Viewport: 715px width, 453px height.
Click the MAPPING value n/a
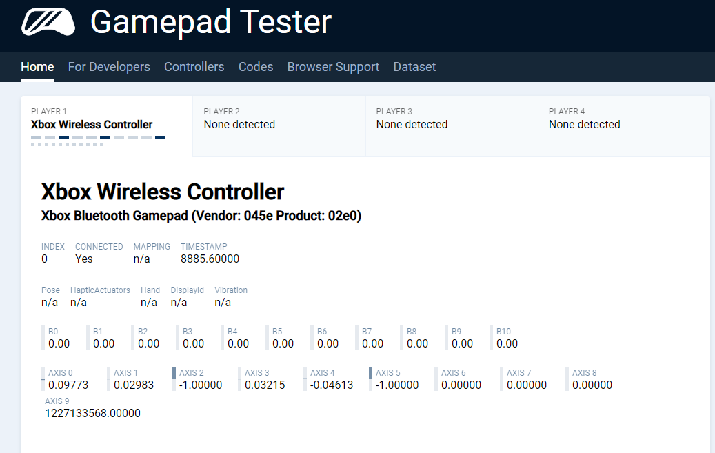point(142,259)
